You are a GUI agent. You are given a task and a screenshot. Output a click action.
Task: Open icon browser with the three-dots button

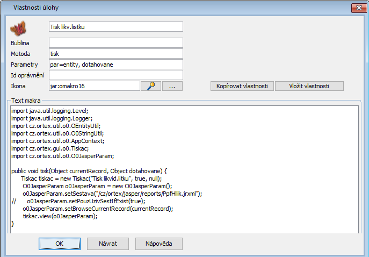(x=172, y=86)
